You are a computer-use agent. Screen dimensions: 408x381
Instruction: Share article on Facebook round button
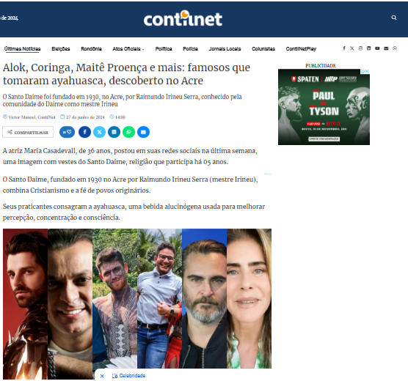coord(85,132)
